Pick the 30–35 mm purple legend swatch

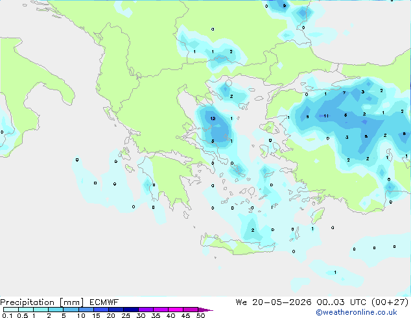point(145,310)
